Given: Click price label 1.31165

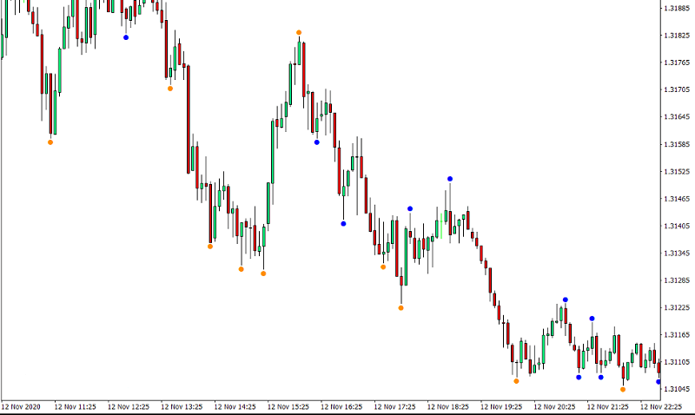Looking at the screenshot, I should point(677,335).
